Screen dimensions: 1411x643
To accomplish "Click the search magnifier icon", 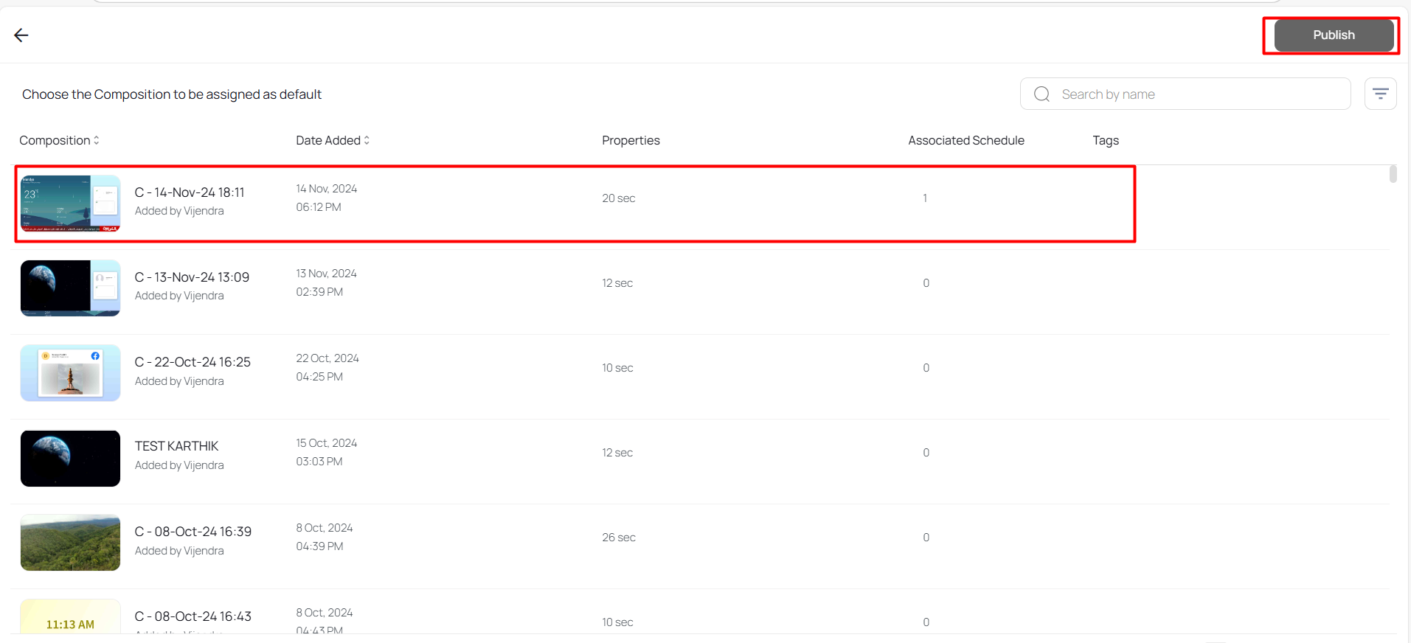I will click(1041, 94).
